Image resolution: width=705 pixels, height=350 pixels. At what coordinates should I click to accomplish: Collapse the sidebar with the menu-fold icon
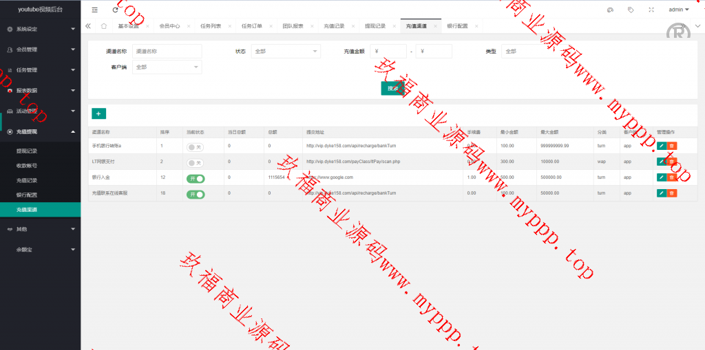click(94, 10)
